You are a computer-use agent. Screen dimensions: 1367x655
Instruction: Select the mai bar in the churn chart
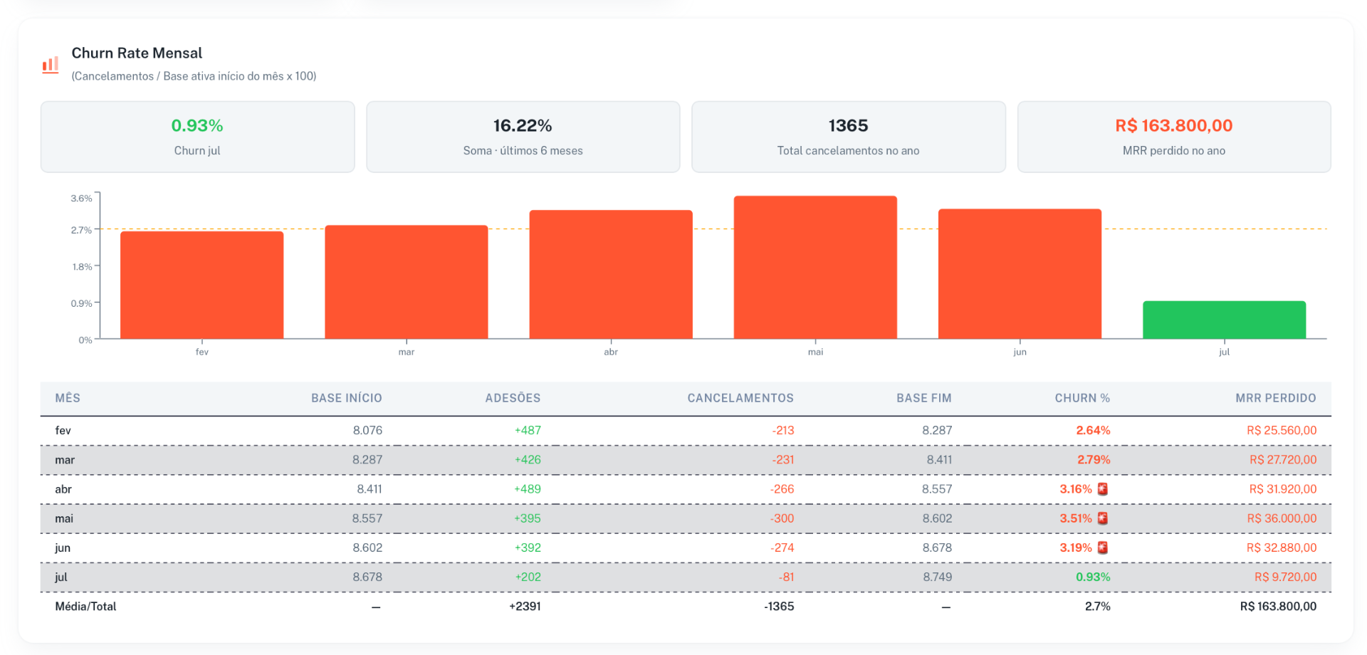pyautogui.click(x=815, y=267)
